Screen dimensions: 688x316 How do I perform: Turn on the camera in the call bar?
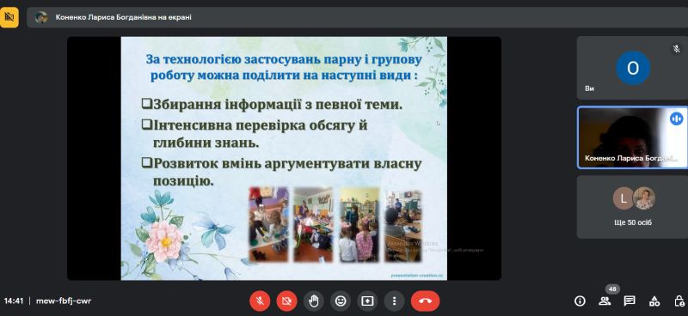click(x=286, y=301)
